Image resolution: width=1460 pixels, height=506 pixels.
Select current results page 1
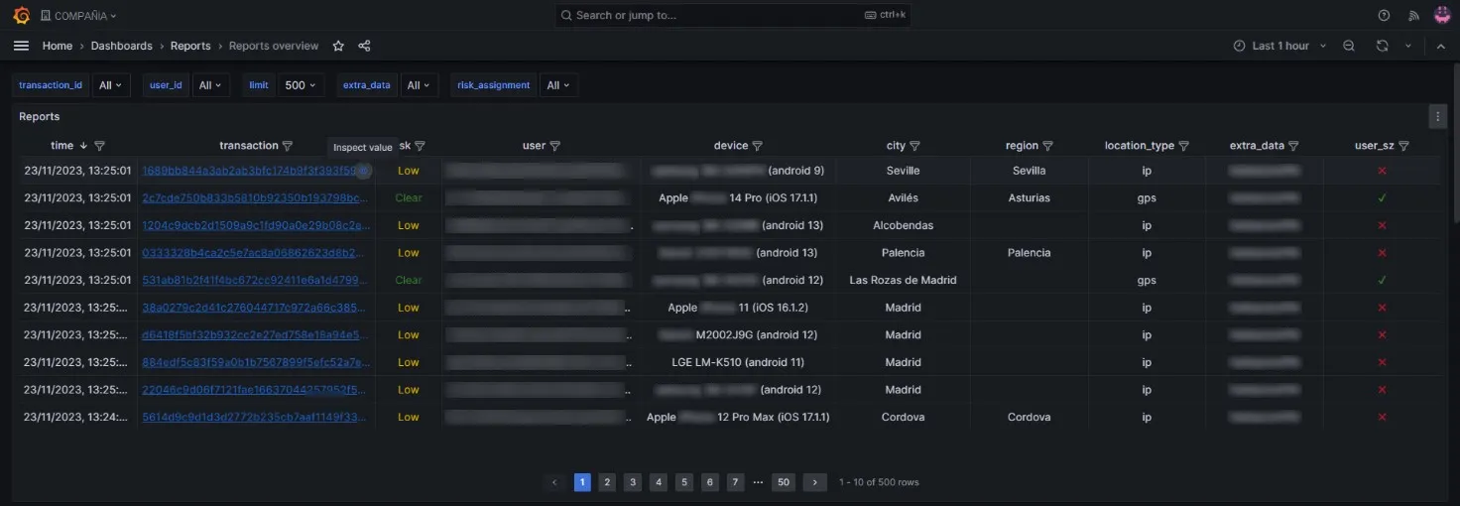[x=582, y=482]
